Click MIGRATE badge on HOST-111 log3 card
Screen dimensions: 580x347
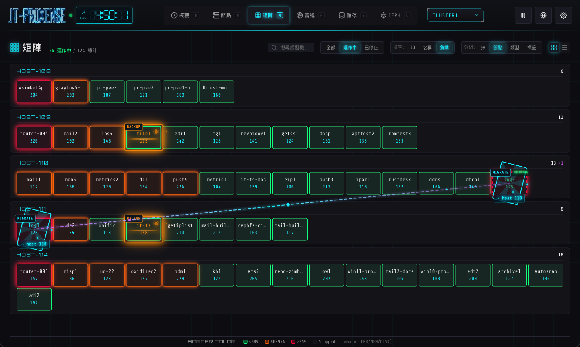pos(25,218)
